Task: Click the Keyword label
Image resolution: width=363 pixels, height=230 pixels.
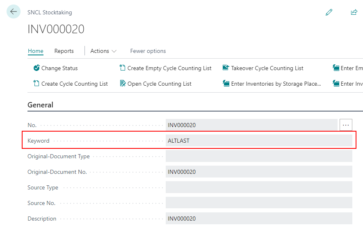Action: coord(39,141)
